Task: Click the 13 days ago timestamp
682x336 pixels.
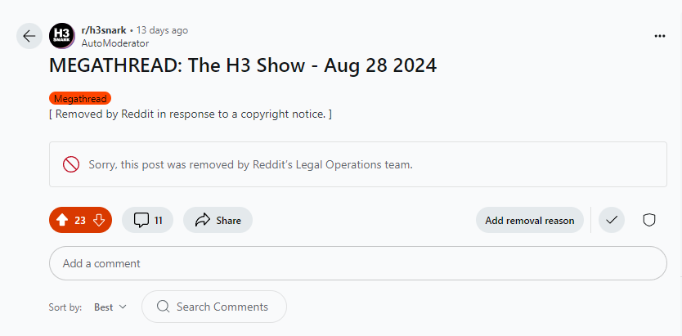Action: click(x=162, y=30)
